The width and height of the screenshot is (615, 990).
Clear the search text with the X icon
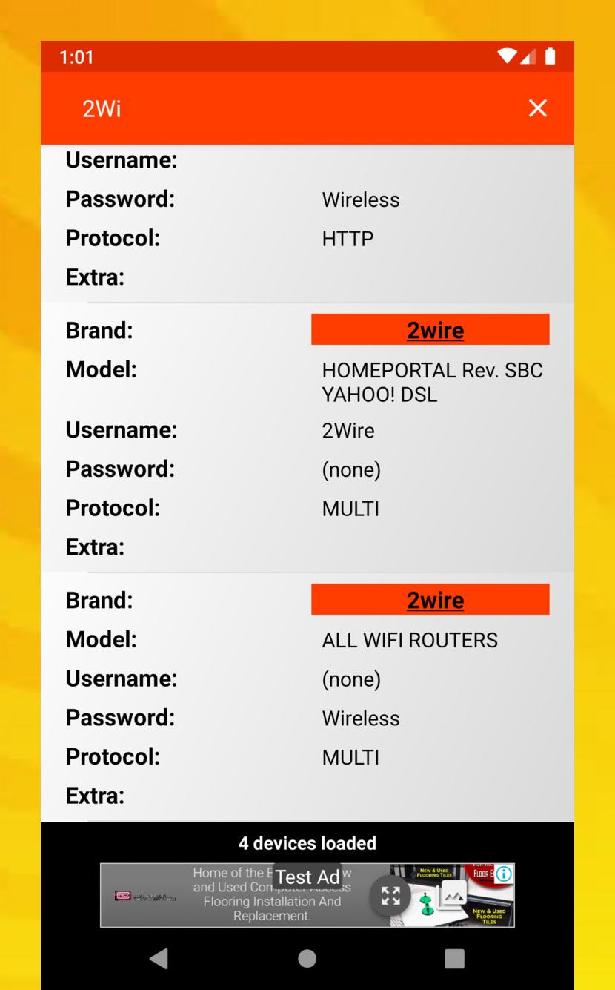click(x=537, y=108)
